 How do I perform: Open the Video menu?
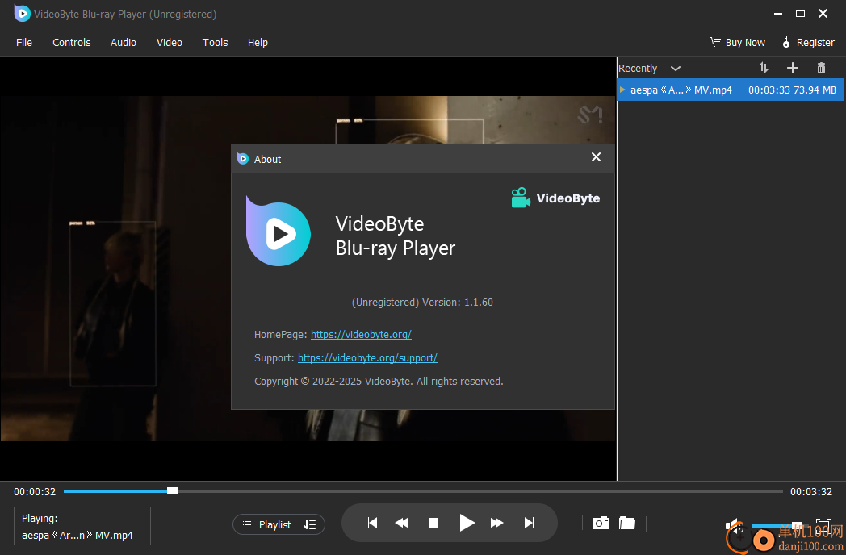(169, 42)
